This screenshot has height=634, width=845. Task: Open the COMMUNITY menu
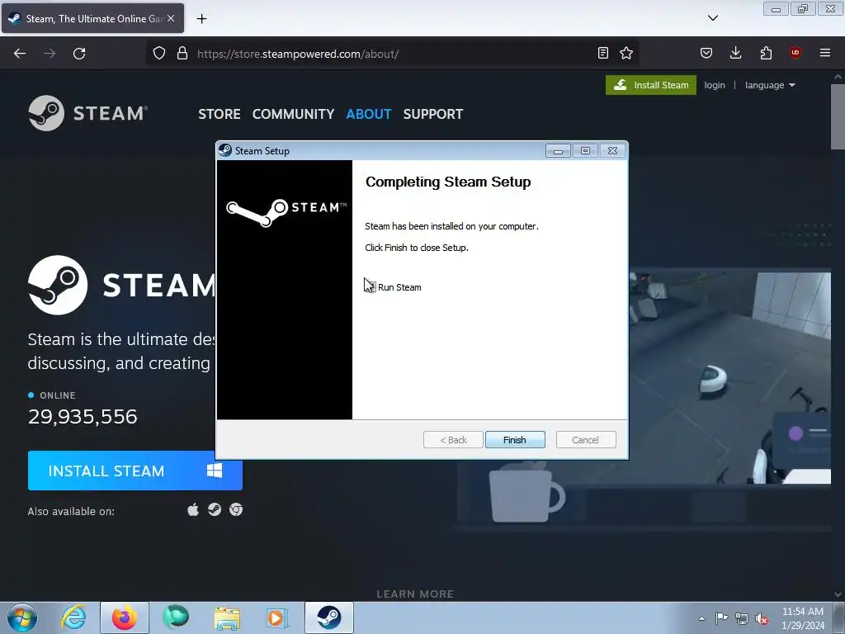(x=293, y=114)
